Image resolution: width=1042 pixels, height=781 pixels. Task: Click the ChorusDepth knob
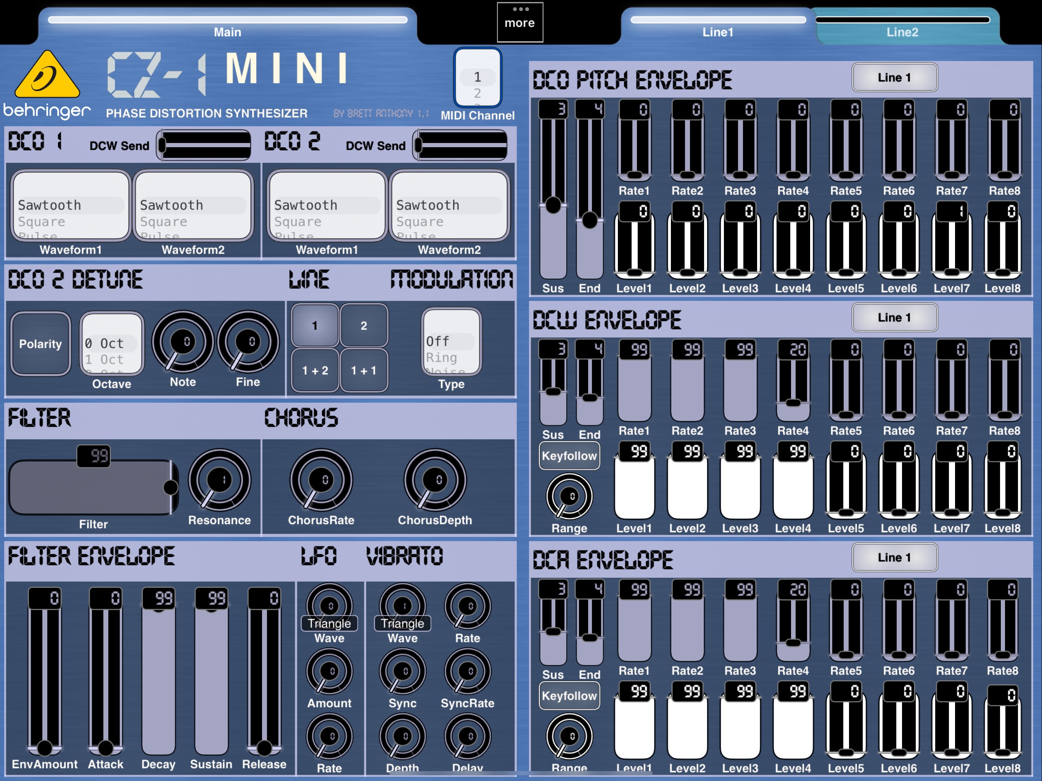pos(435,480)
